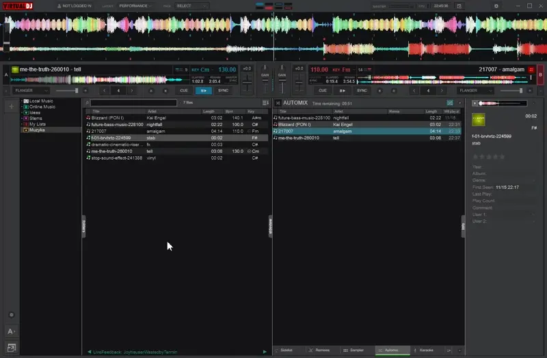Viewport: 547px width, 358px height.
Task: Click the deck B red cover art icon
Action: pyautogui.click(x=531, y=70)
